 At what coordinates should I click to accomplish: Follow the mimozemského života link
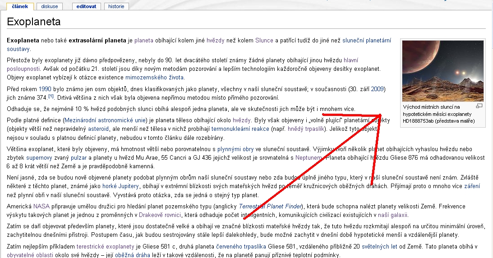(x=154, y=77)
